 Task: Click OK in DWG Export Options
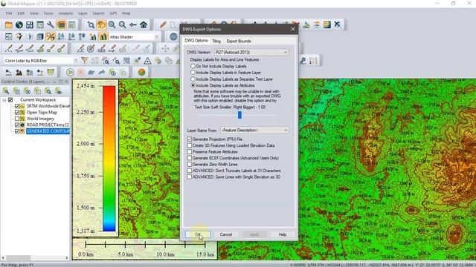click(198, 234)
